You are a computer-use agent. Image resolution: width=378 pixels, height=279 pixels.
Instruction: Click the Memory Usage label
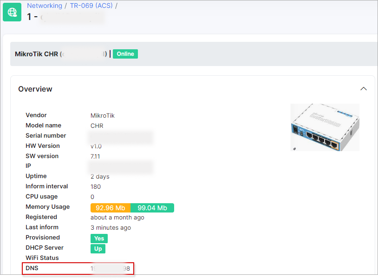click(x=48, y=207)
